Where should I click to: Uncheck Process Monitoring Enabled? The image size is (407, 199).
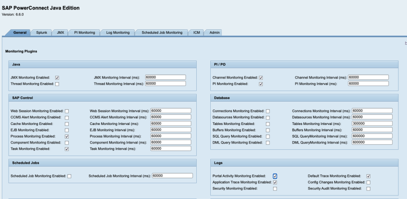(67, 136)
